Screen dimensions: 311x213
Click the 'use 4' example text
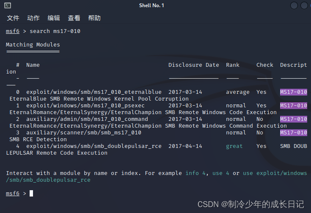pyautogui.click(x=221, y=173)
